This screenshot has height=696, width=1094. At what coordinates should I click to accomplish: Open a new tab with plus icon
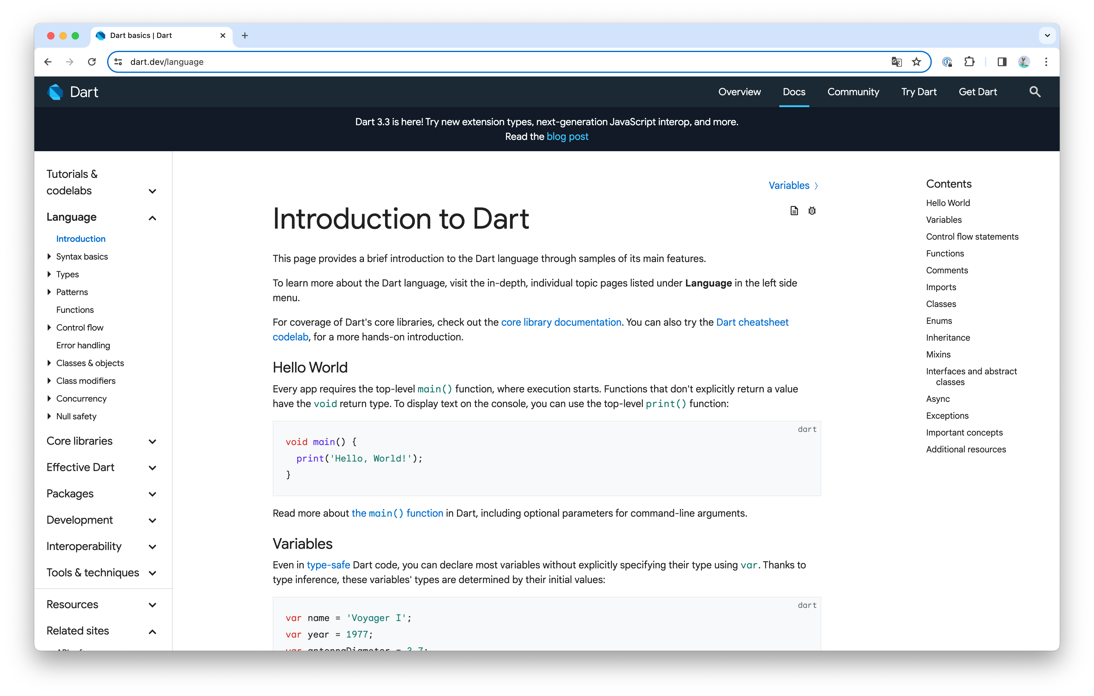pos(245,36)
